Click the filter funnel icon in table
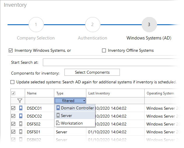Image resolution: width=184 pixels, height=148 pixels. (20, 101)
